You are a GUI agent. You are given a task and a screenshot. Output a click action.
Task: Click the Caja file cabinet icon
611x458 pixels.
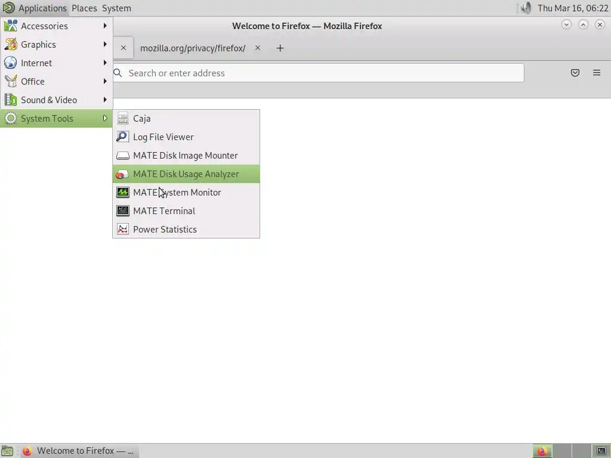pos(123,119)
